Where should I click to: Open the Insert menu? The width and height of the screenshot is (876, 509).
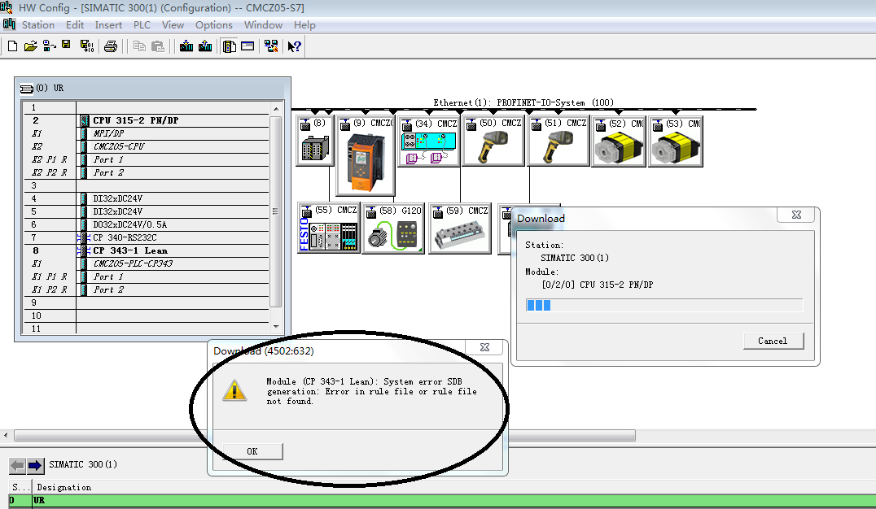coord(108,25)
